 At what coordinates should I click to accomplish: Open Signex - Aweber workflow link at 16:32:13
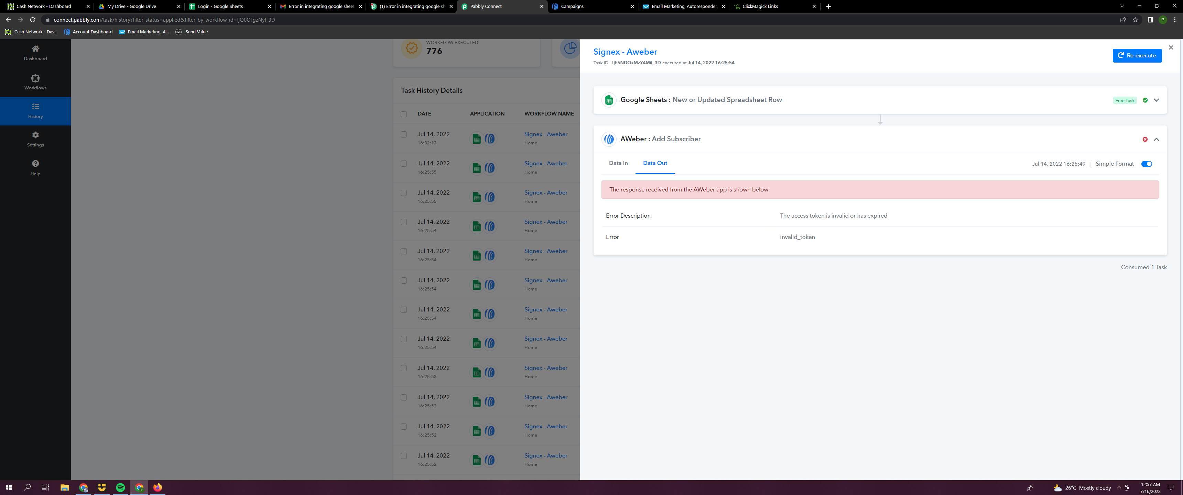click(x=545, y=134)
